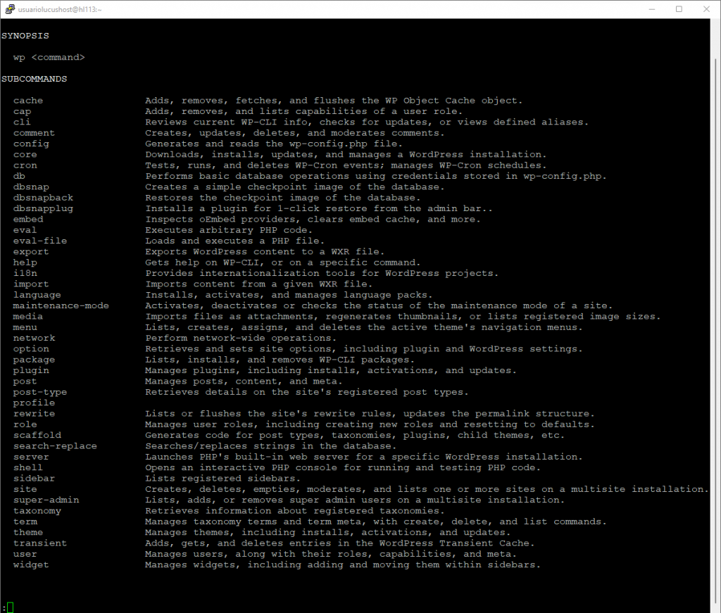
Task: Select the config subcommand entry
Action: (30, 143)
